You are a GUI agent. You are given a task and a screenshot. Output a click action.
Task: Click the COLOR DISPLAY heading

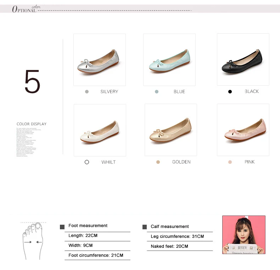32,124
